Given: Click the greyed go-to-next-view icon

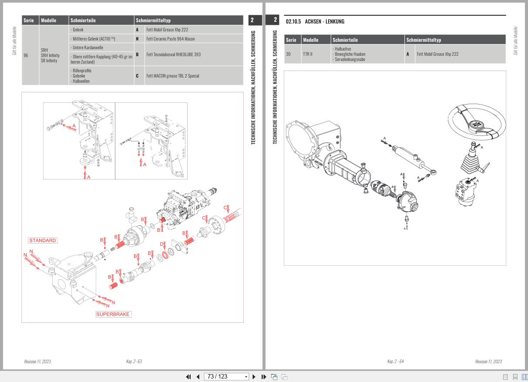Looking at the screenshot, I should [x=284, y=377].
